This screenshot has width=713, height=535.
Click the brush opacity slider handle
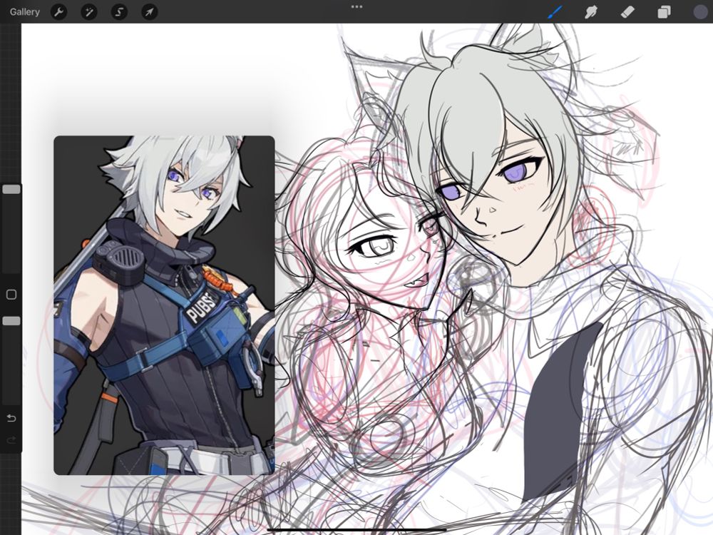(11, 321)
